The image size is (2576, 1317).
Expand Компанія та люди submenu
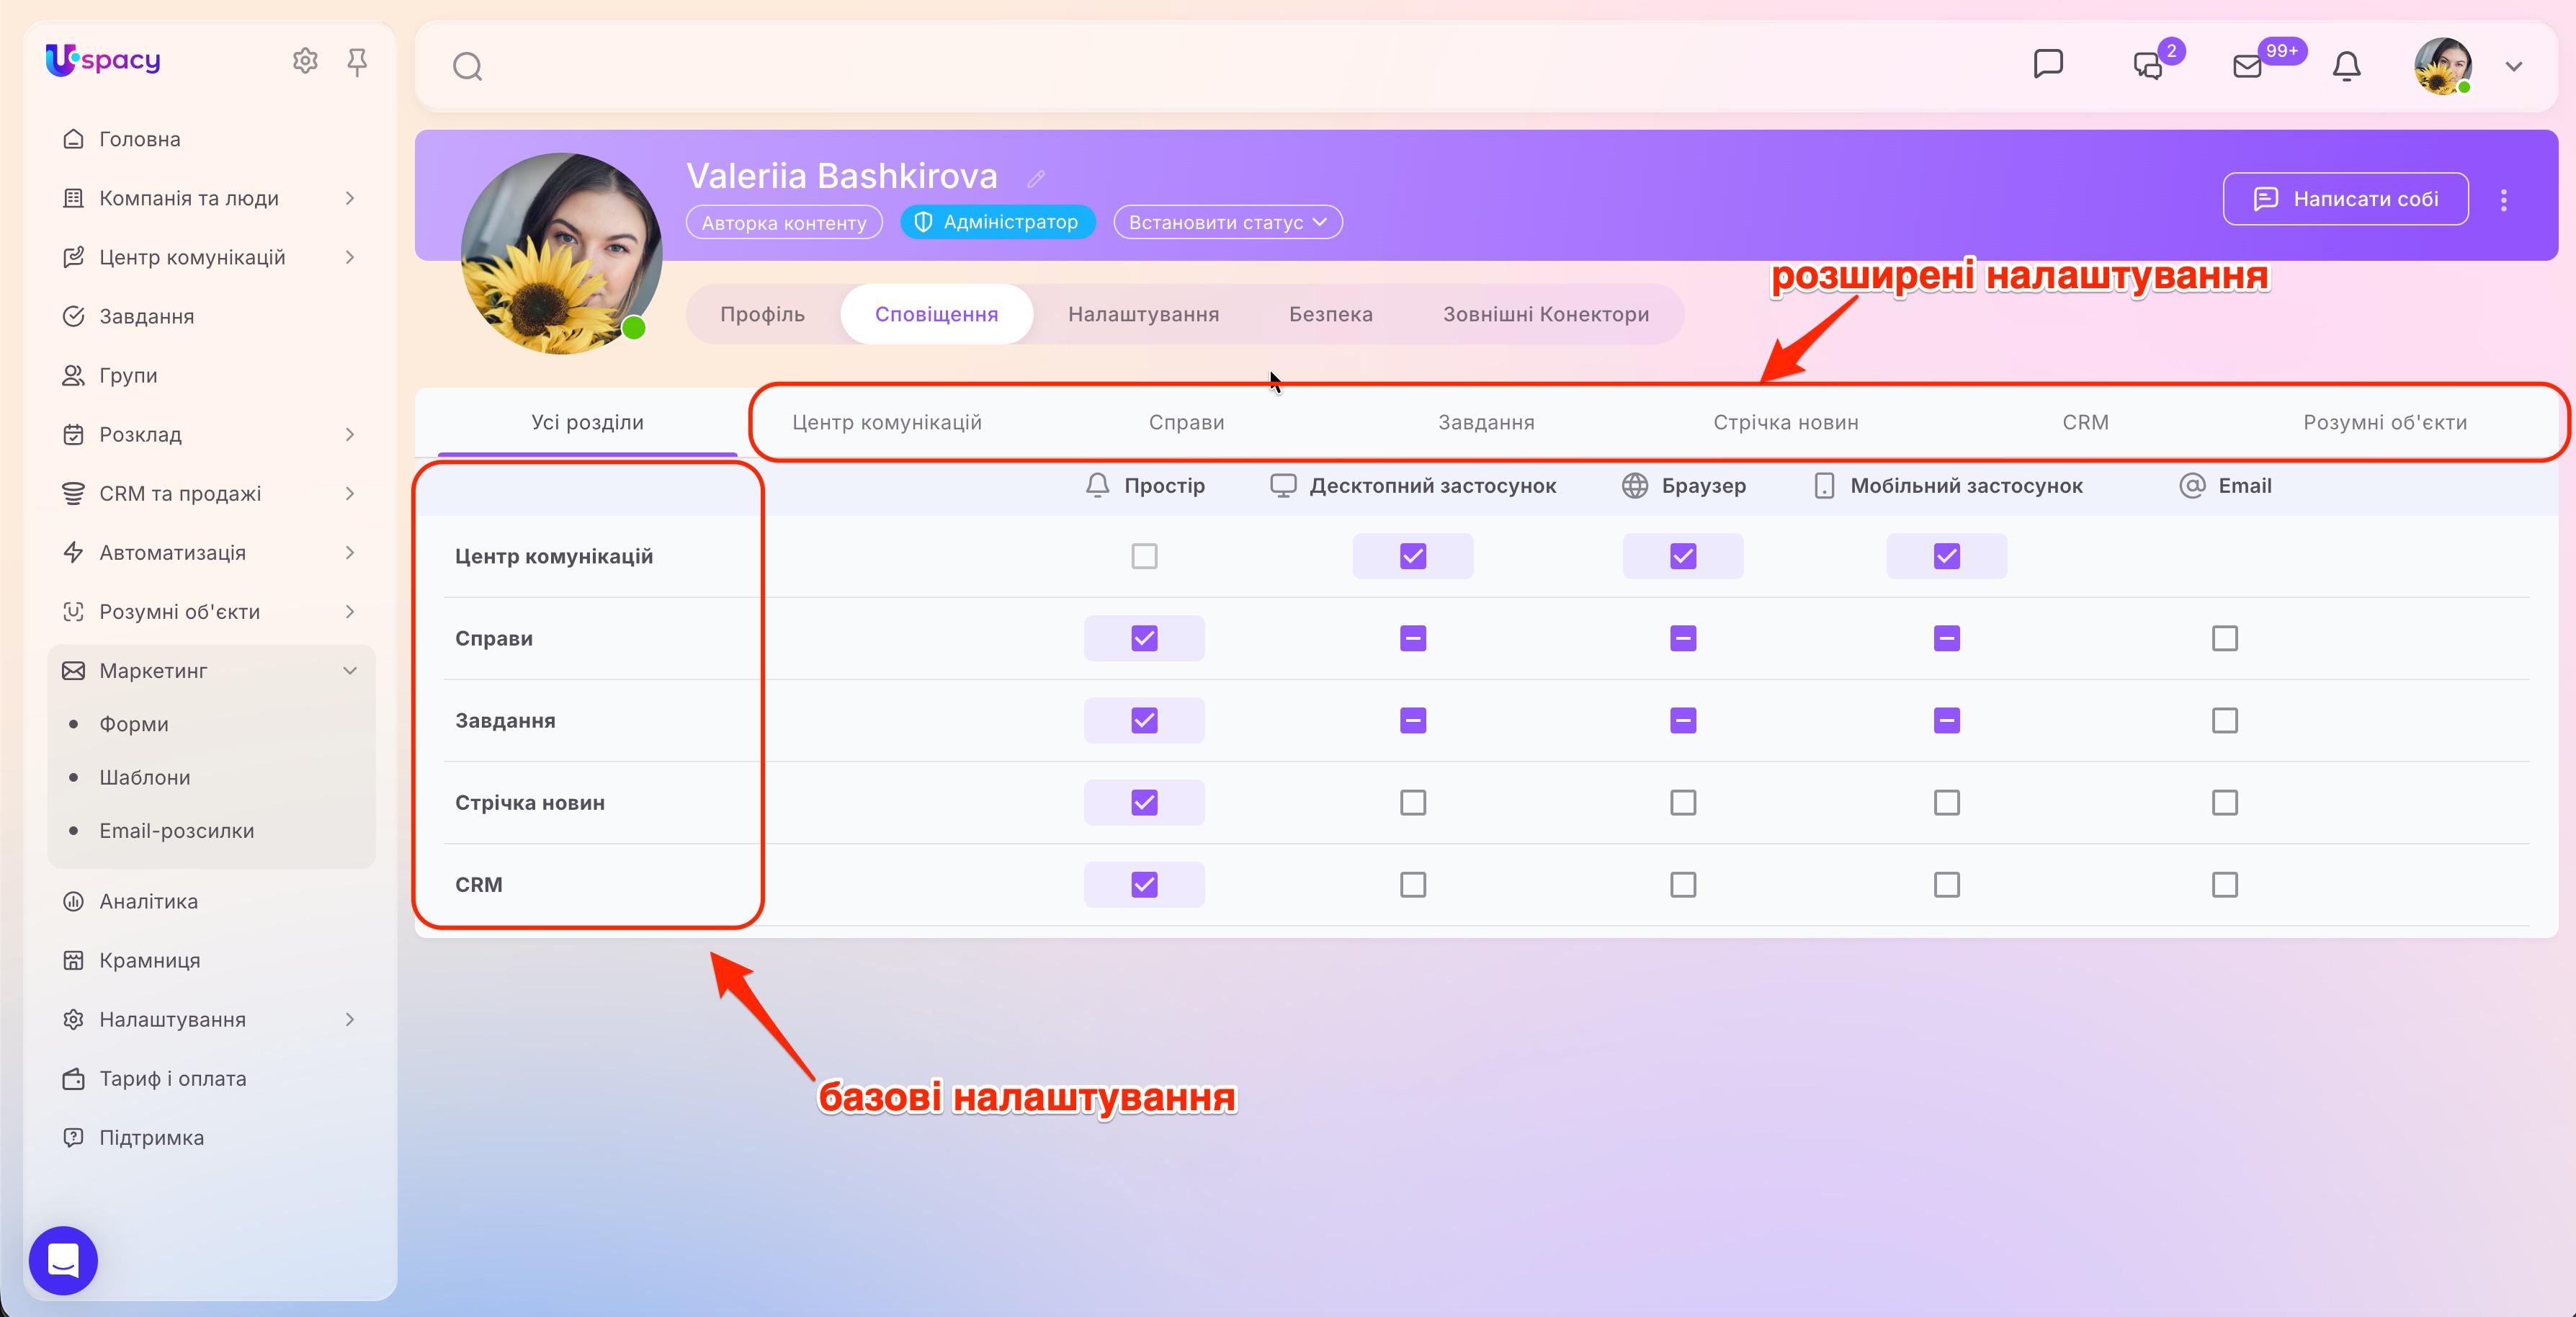[x=350, y=198]
